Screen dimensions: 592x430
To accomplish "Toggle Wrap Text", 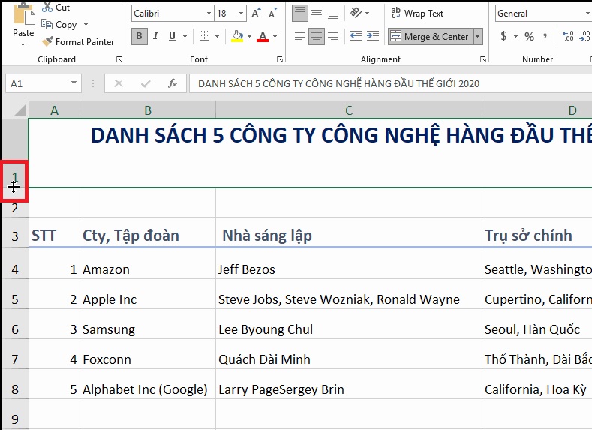I will pos(417,14).
